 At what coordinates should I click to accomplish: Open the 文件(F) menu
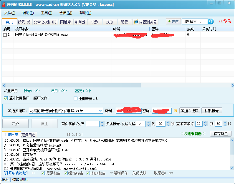coord(10,13)
